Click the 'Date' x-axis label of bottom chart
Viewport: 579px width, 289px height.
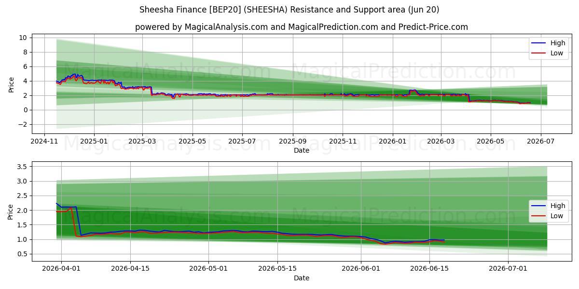[302, 278]
